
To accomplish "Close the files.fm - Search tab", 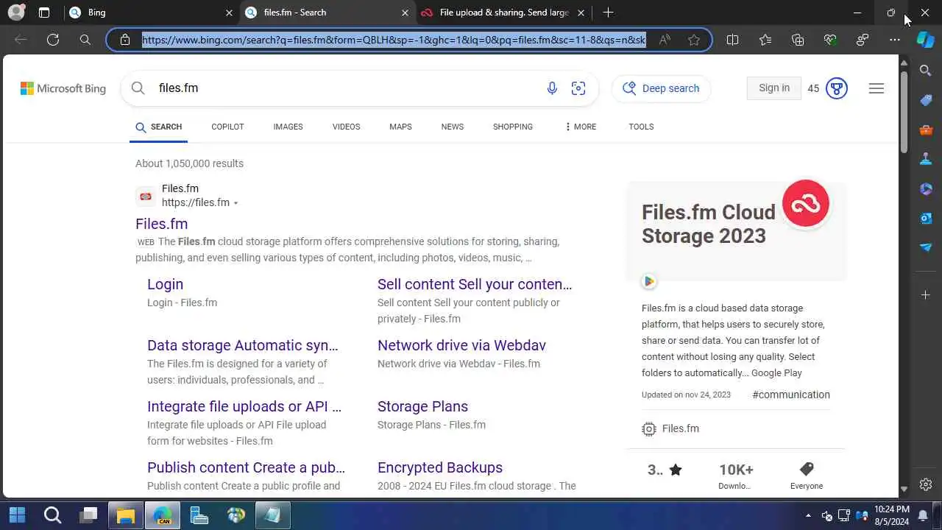I will click(x=405, y=13).
